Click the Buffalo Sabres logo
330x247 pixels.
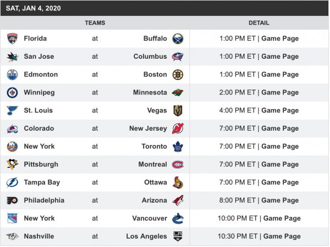click(x=178, y=38)
